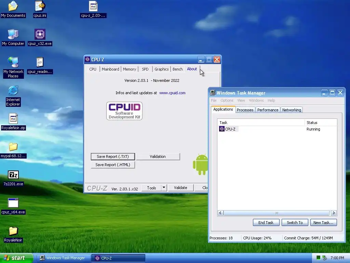Switch to the Mainboard tab
Screen dimensions: 350x263
(110, 69)
